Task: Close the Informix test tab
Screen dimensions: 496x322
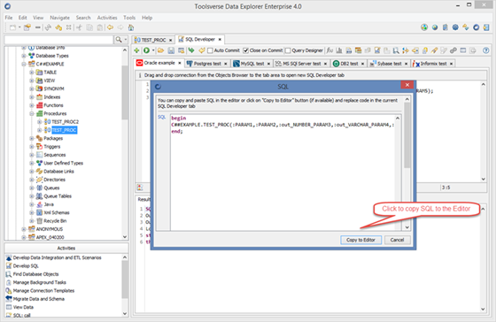Action: click(x=452, y=64)
